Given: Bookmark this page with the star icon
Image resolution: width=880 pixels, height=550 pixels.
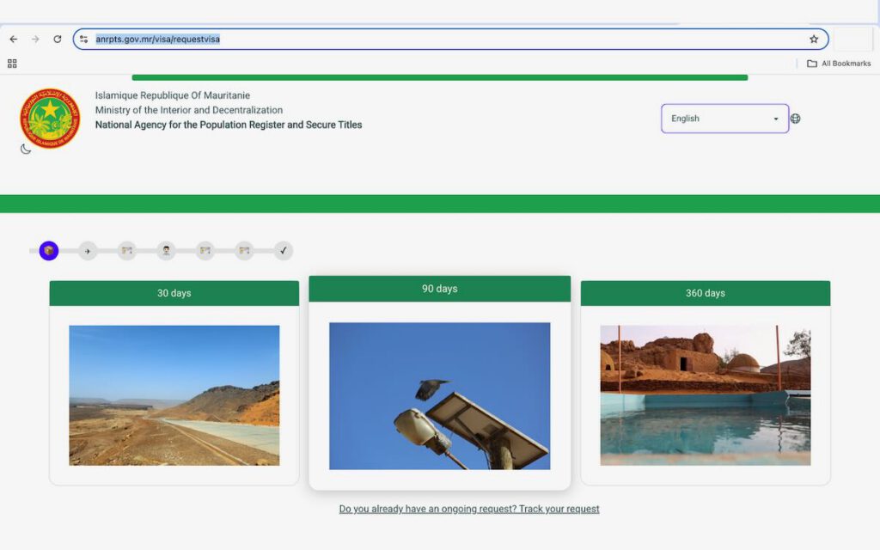Looking at the screenshot, I should click(x=814, y=40).
